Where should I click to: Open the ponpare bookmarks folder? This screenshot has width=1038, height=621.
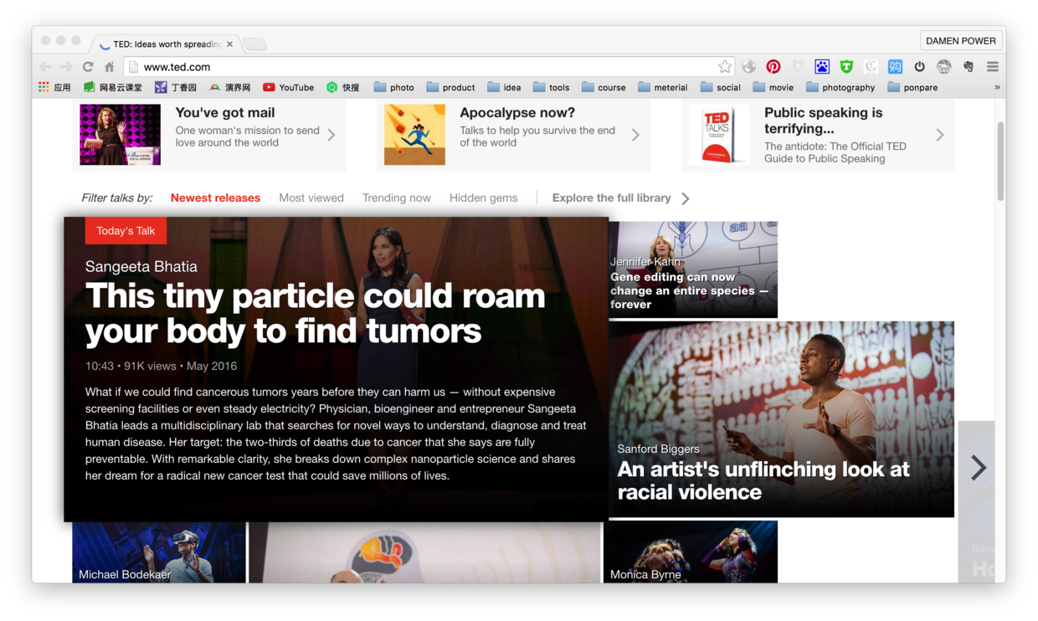(x=912, y=87)
